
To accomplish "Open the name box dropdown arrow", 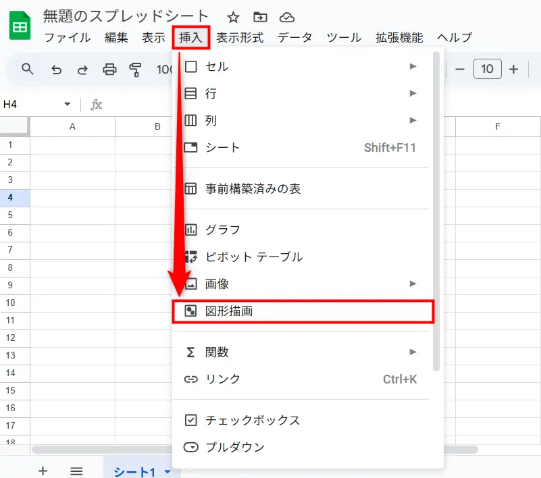I will (x=67, y=104).
